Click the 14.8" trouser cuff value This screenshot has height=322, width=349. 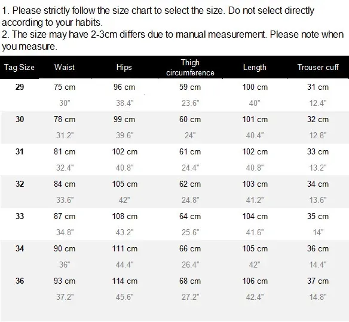tap(318, 297)
